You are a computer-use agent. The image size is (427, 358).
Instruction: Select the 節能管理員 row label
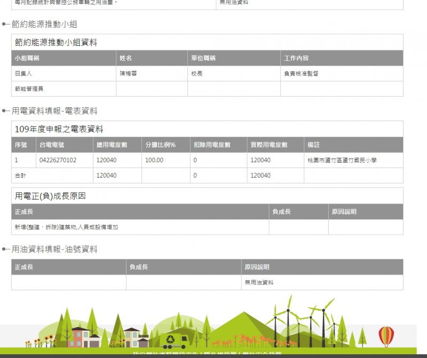click(29, 89)
